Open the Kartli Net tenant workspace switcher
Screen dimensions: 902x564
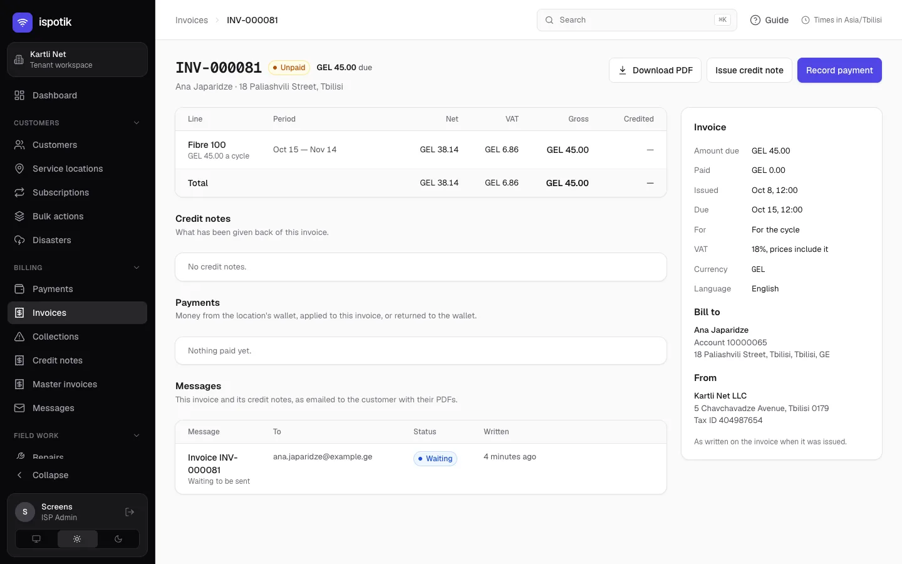[x=77, y=60]
